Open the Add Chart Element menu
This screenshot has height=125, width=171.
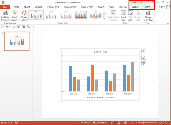coord(5,16)
